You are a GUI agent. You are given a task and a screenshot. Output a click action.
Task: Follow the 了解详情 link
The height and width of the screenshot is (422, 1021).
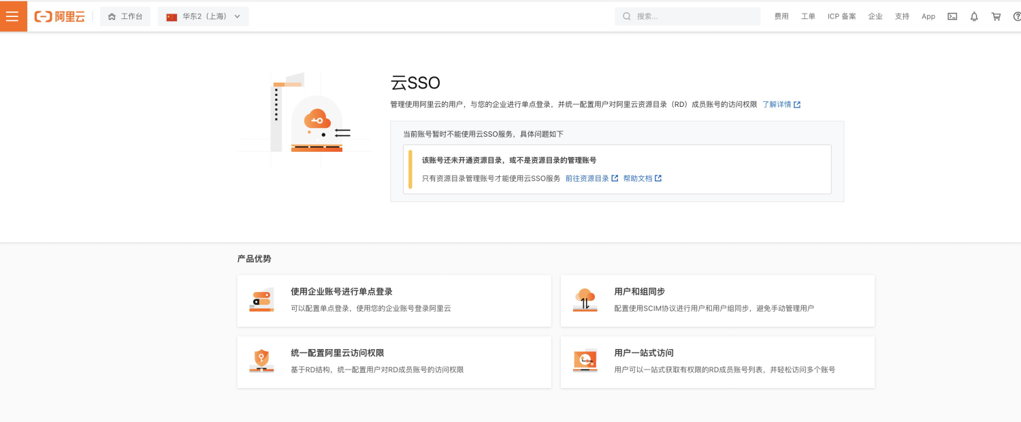(x=777, y=105)
